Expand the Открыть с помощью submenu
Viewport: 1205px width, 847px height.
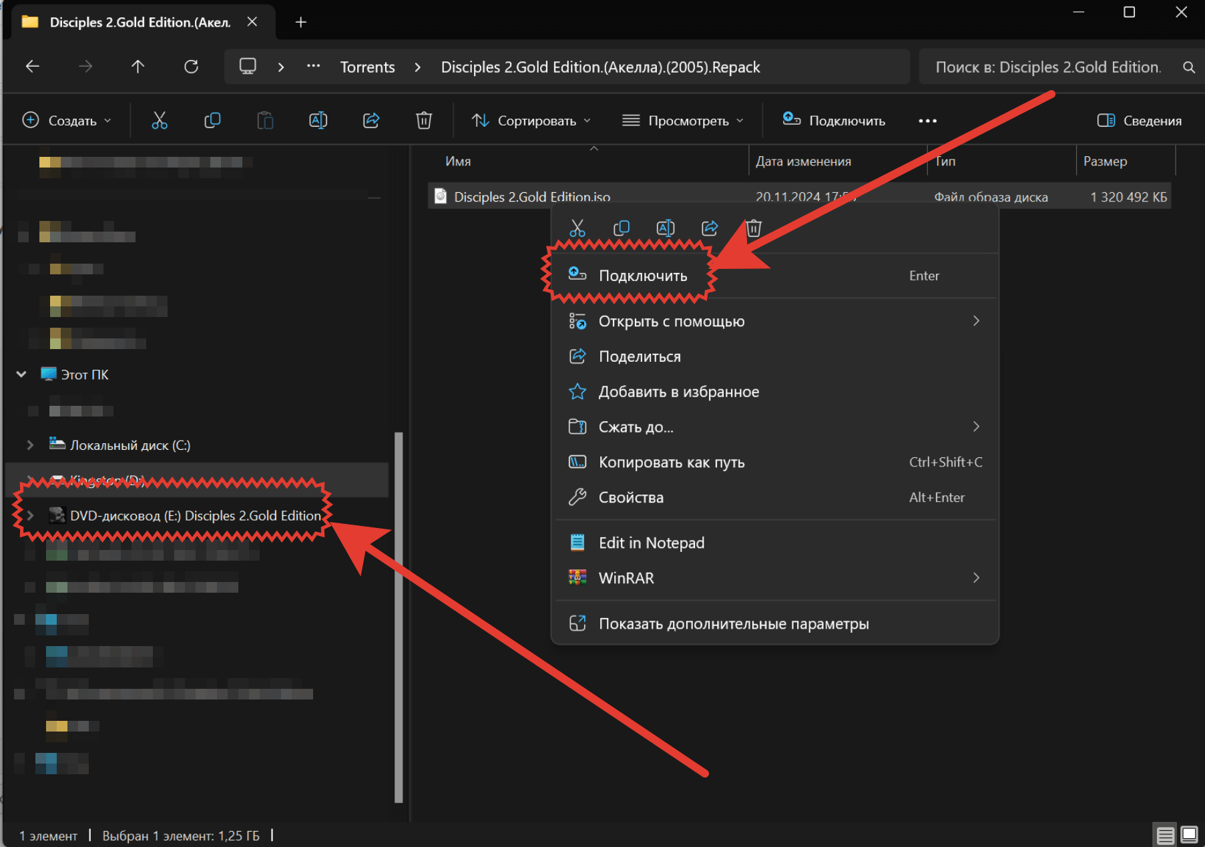pyautogui.click(x=976, y=321)
